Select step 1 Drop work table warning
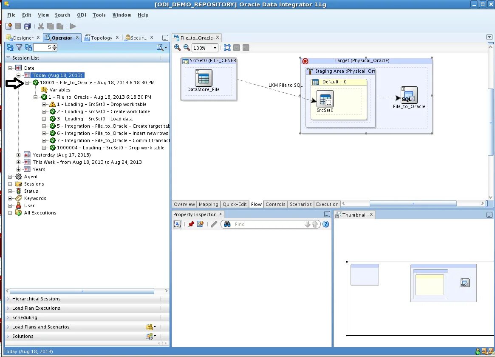 102,104
